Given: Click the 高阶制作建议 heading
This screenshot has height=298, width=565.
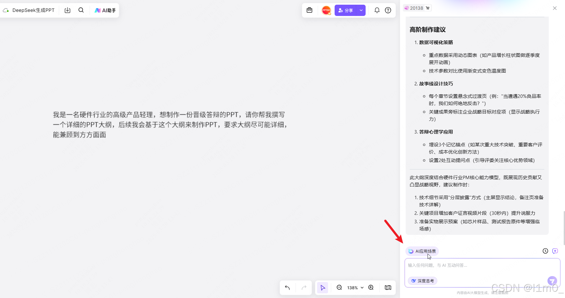Looking at the screenshot, I should 428,30.
